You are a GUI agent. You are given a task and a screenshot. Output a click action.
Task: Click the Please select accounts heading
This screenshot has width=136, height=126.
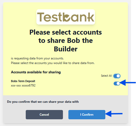66,41
